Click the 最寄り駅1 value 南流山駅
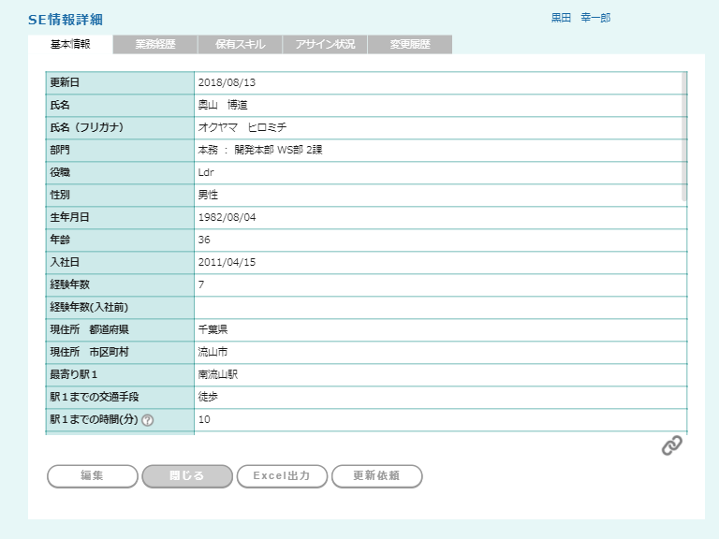 pos(218,374)
